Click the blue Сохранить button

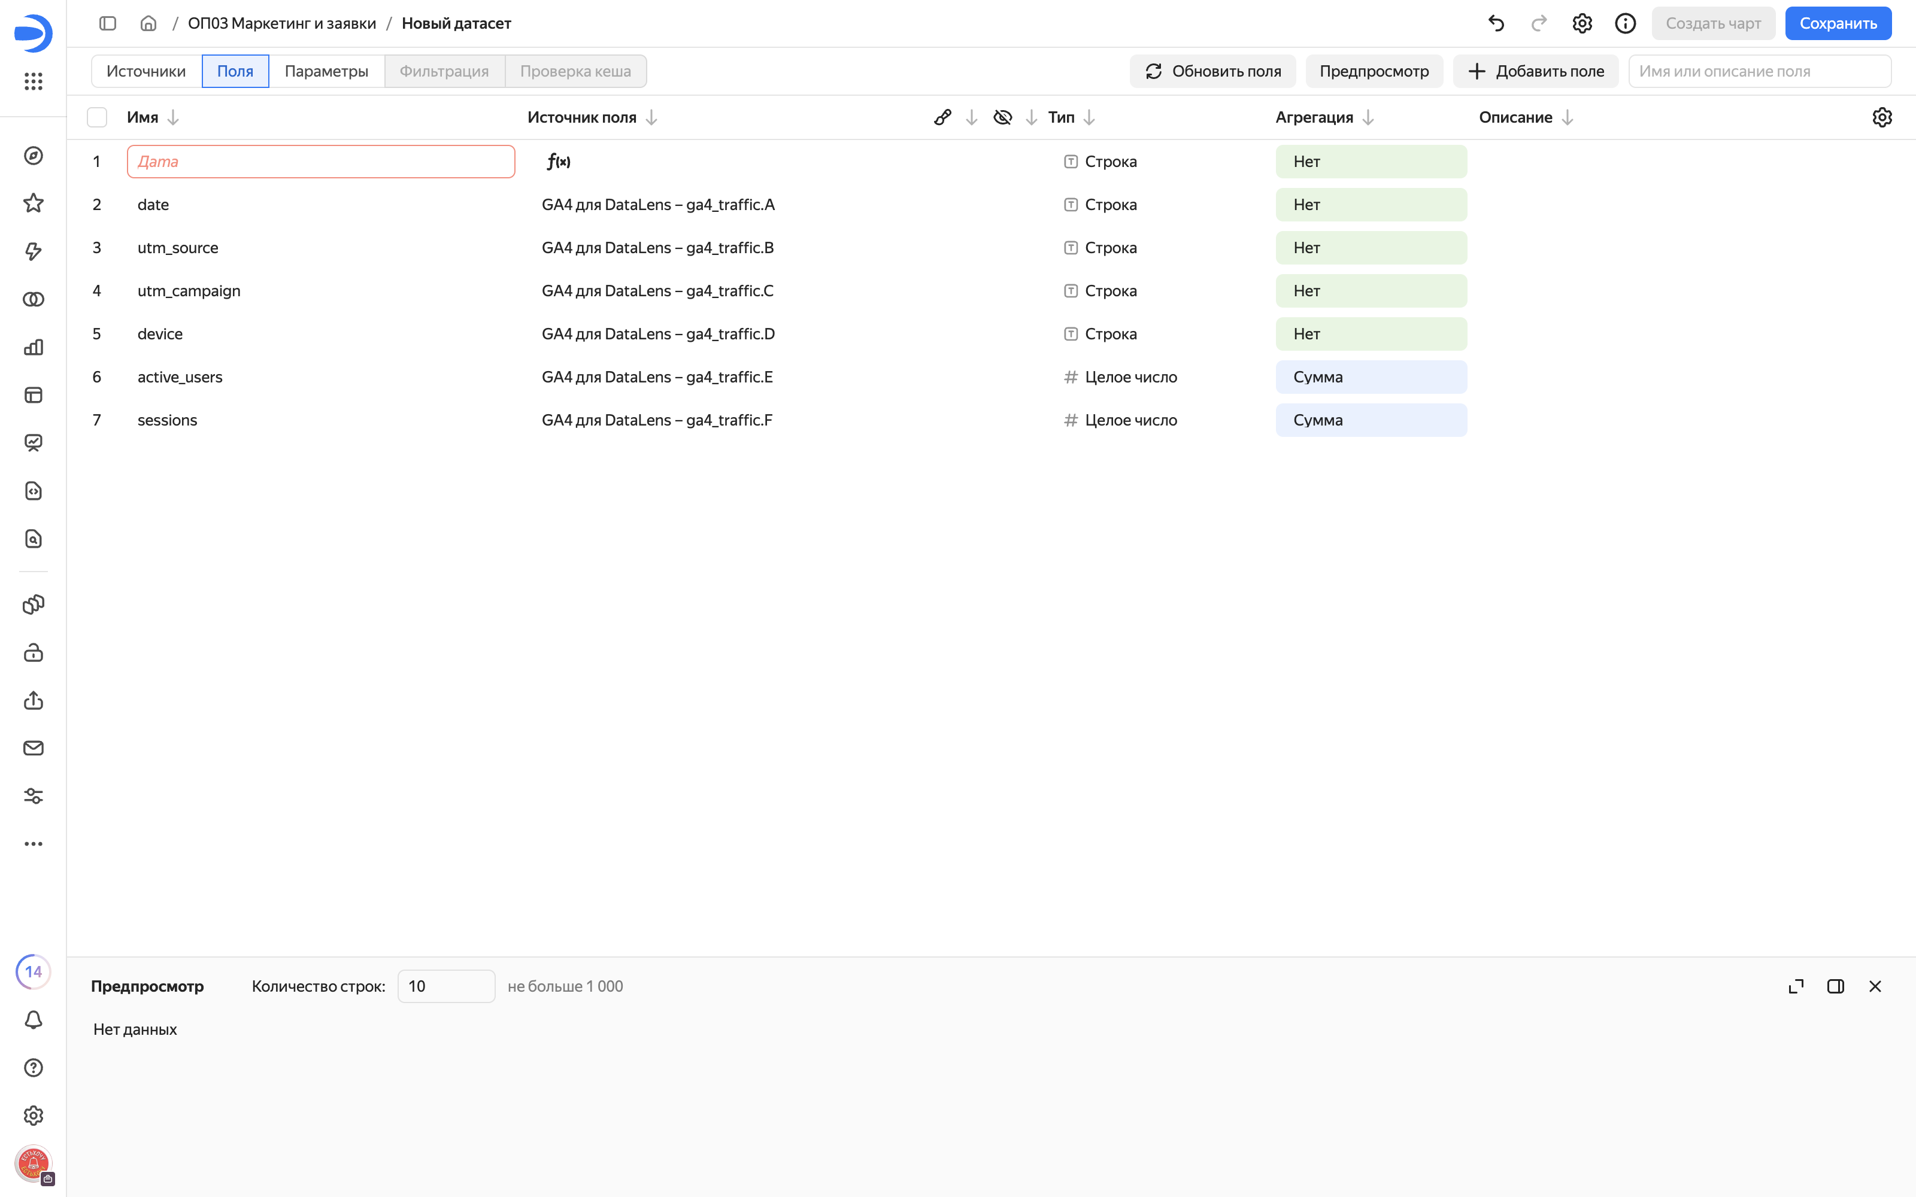pos(1838,24)
